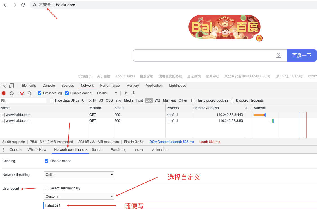Viewport: 317px width, 213px height.
Task: Click the 百度一下 search button
Action: click(x=302, y=55)
